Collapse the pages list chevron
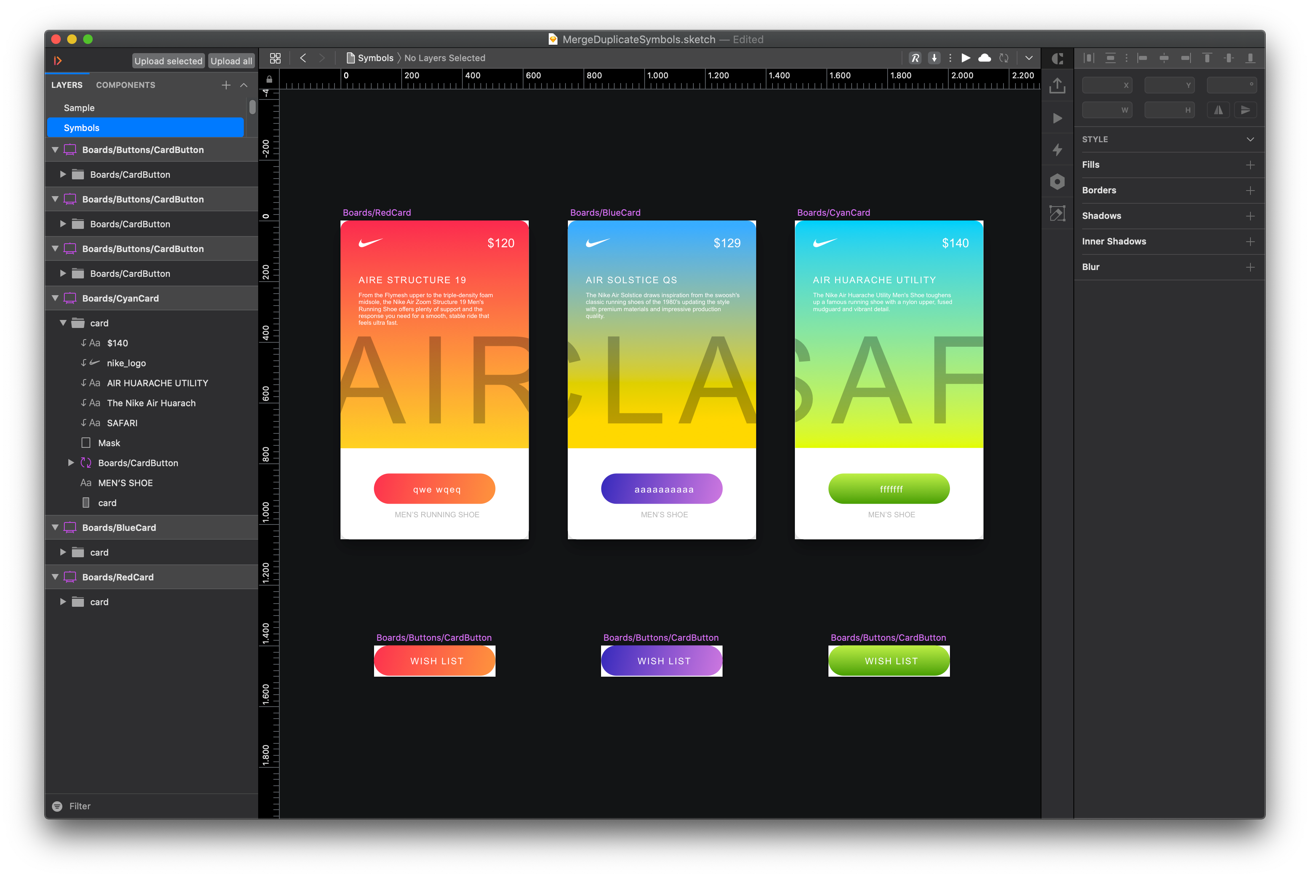This screenshot has height=878, width=1310. coord(244,85)
